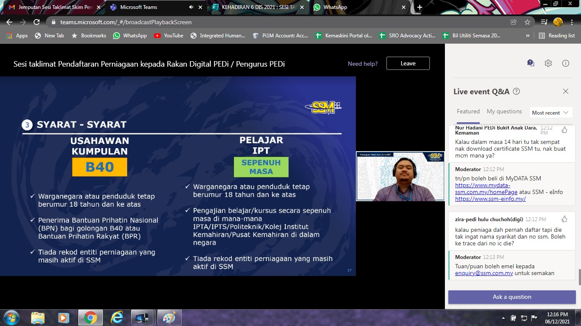This screenshot has height=326, width=581.
Task: Like Nur Hadani's question with thumbs up
Action: [564, 130]
